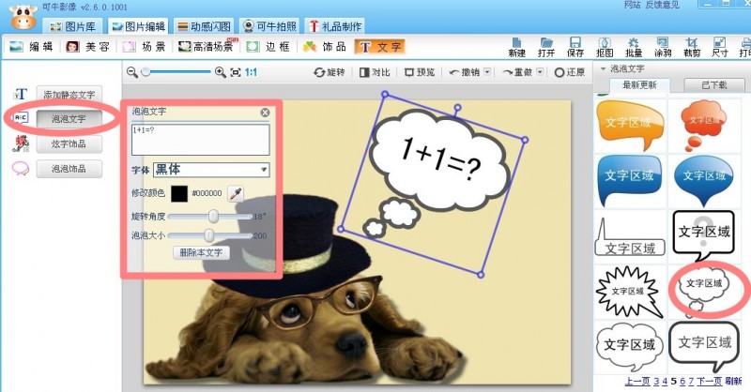Click the 保存 save icon
This screenshot has height=392, width=751.
(x=575, y=48)
